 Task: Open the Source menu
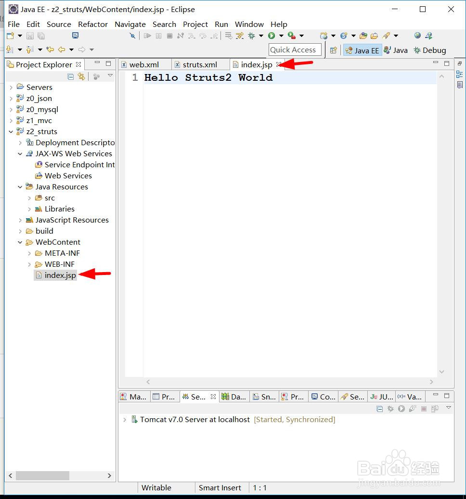tap(59, 24)
